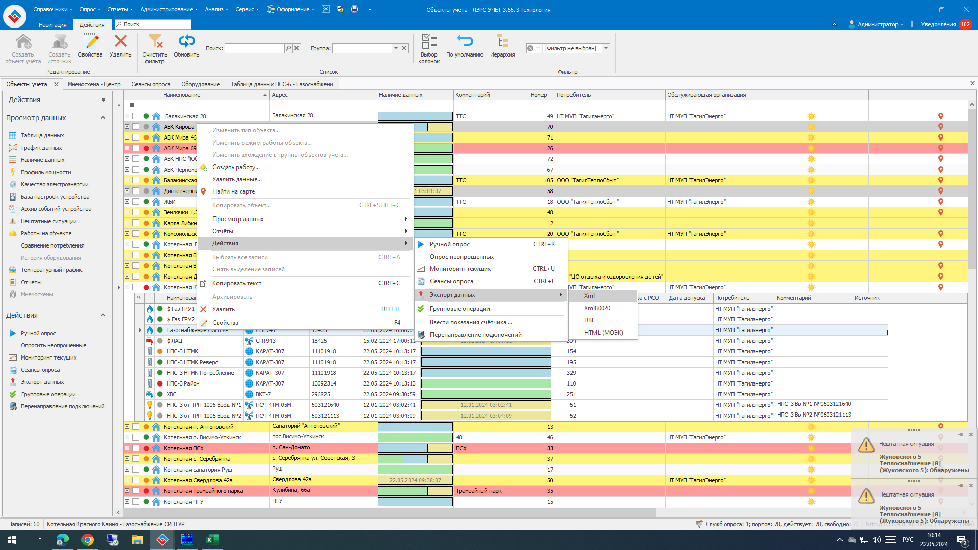978x550 pixels.
Task: Tick checkbox of Котельная ЧГУ row
Action: coord(136,502)
